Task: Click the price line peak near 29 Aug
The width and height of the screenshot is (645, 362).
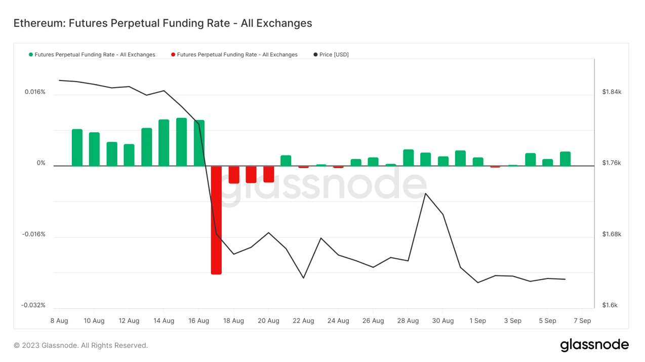Action: tap(426, 193)
